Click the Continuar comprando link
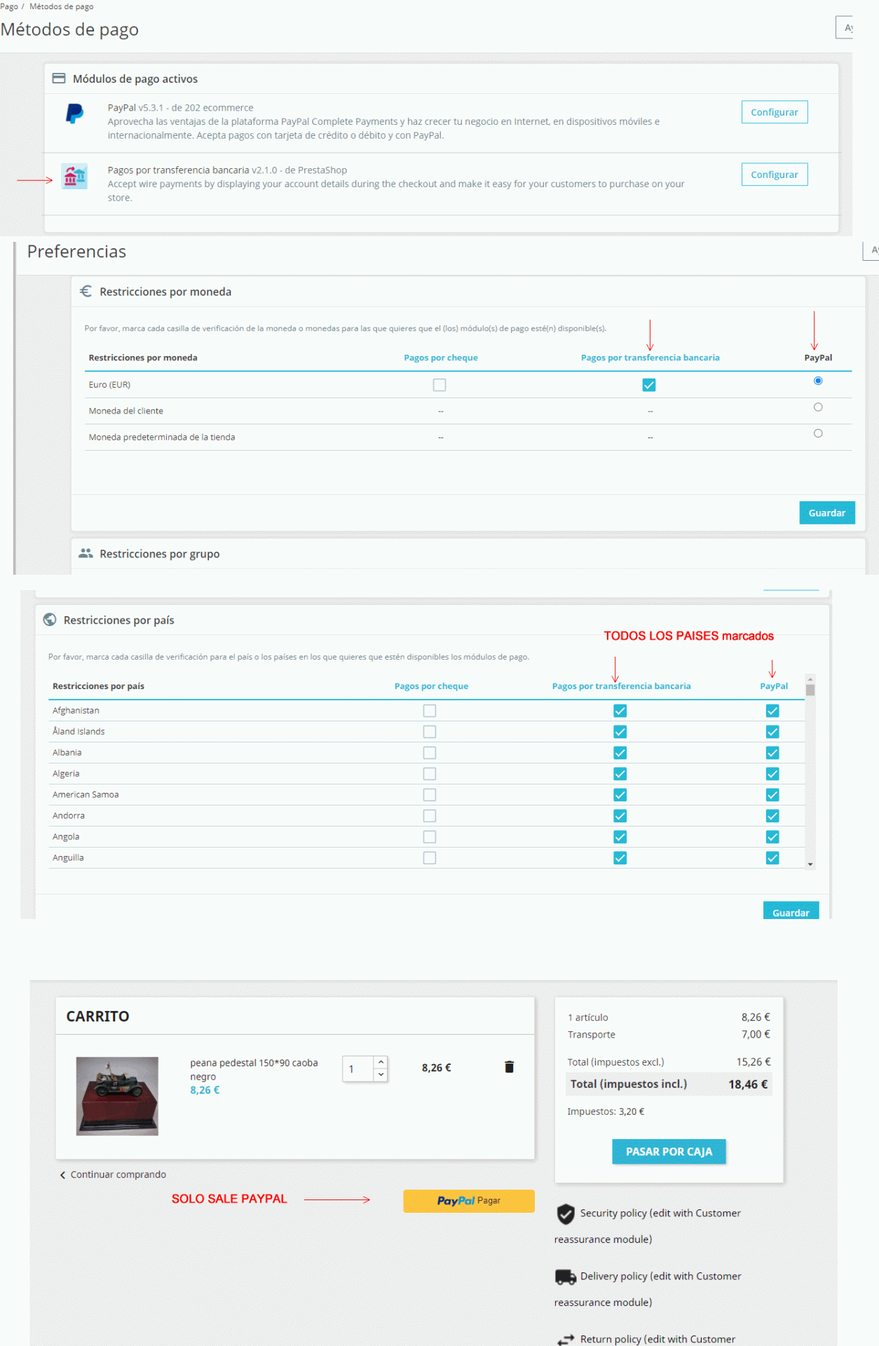The height and width of the screenshot is (1346, 879). [118, 1175]
